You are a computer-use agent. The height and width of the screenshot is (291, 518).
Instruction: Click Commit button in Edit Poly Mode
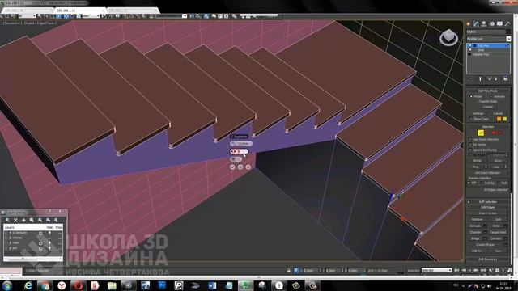point(487,107)
